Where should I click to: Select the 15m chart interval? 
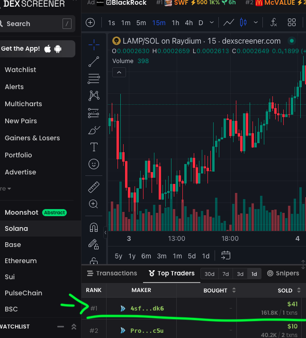(x=159, y=23)
